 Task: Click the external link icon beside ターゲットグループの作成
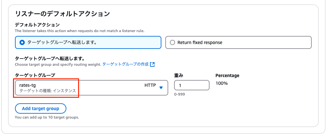click(x=152, y=64)
